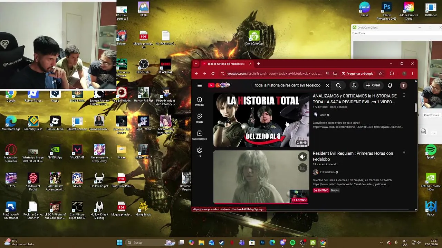
Task: Open the Windows Start menu
Action: (x=119, y=242)
